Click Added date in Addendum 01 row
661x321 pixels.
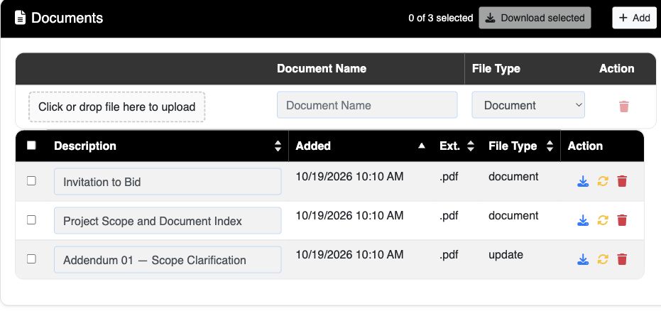point(349,255)
